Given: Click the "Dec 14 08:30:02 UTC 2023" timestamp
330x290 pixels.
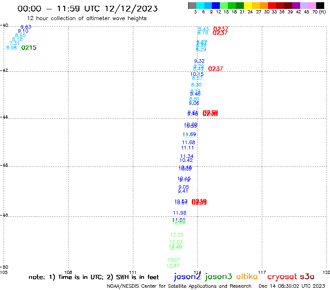Looking at the screenshot, I should 292,286.
